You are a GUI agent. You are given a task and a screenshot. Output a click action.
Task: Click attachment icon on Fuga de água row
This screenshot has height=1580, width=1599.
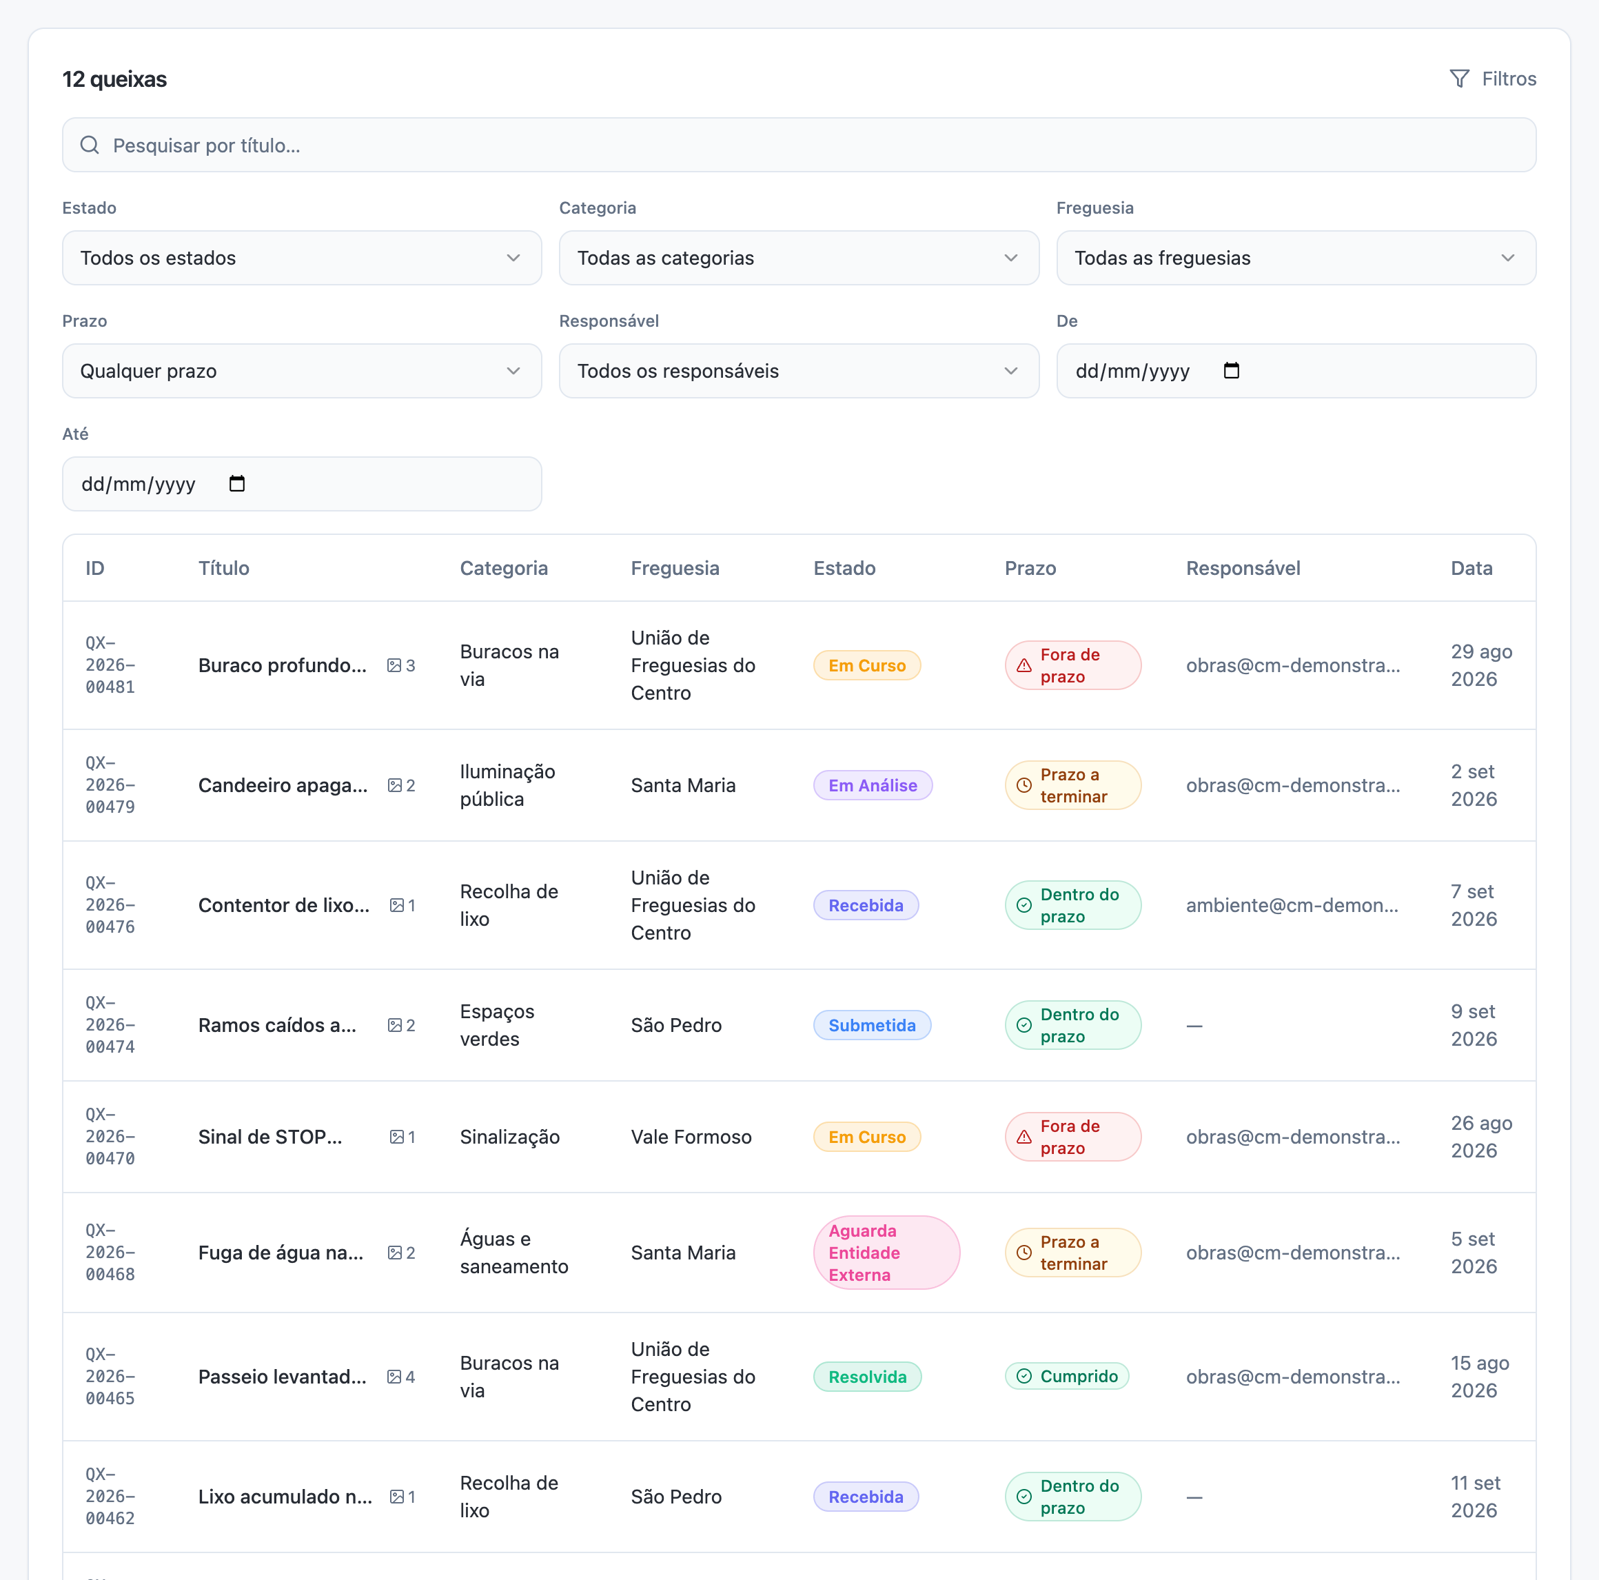pyautogui.click(x=395, y=1253)
